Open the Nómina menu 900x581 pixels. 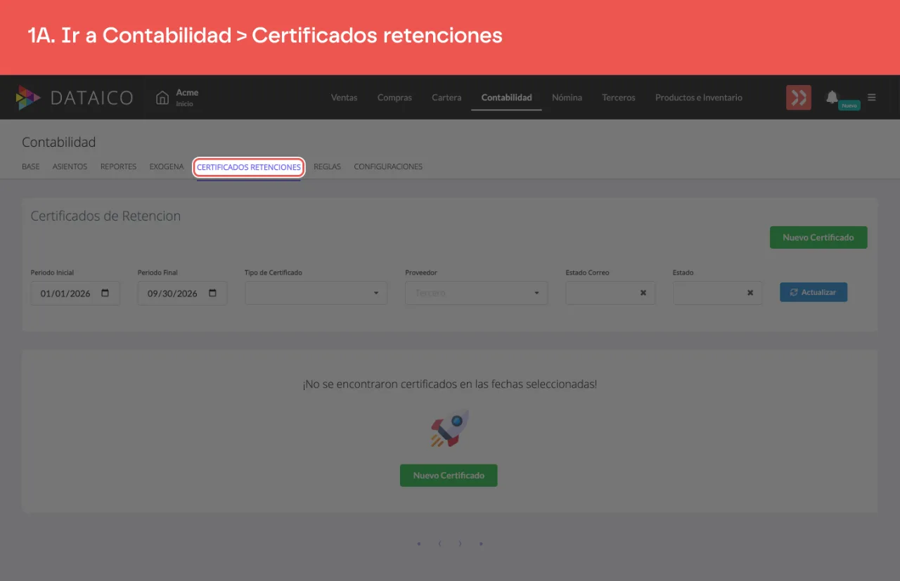(x=567, y=98)
